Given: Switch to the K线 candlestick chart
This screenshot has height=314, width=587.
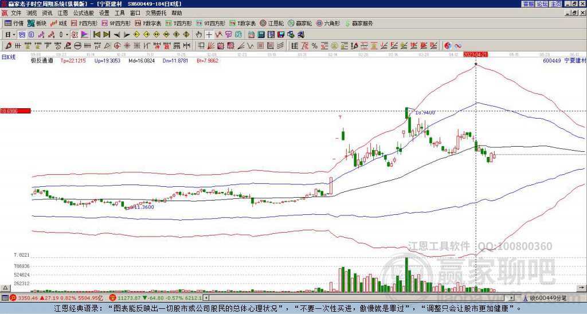Looking at the screenshot, I should click(58, 23).
